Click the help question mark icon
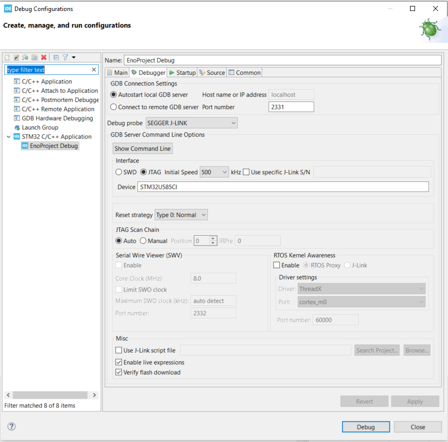The width and height of the screenshot is (448, 442). pos(11,427)
